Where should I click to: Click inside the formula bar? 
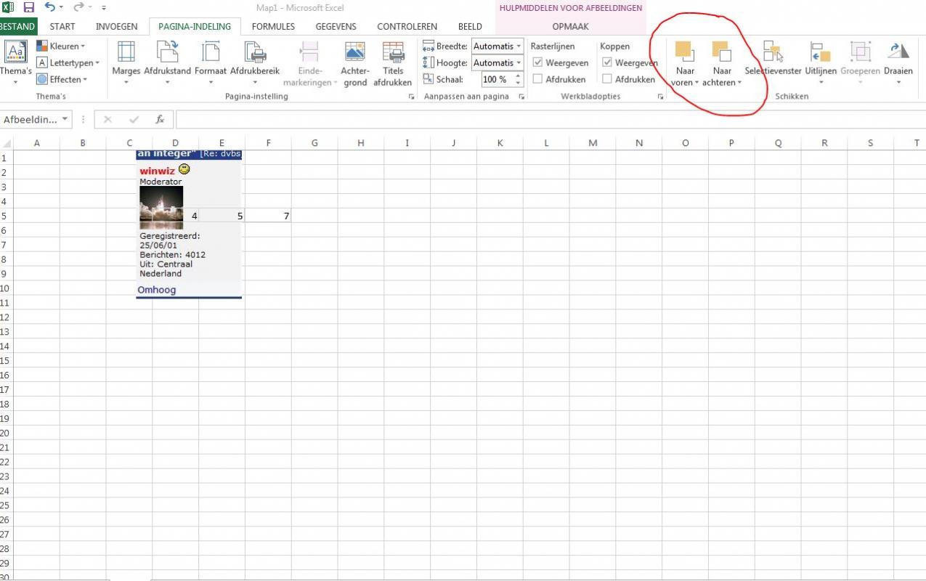[x=550, y=119]
